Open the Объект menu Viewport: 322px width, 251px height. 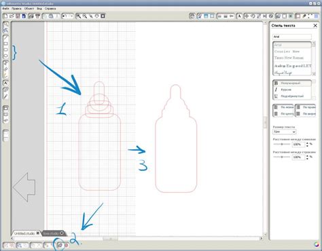point(29,9)
